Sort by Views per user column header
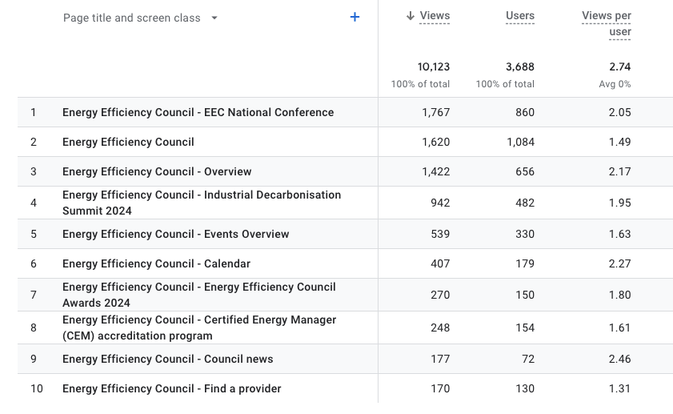The width and height of the screenshot is (673, 414). point(607,23)
